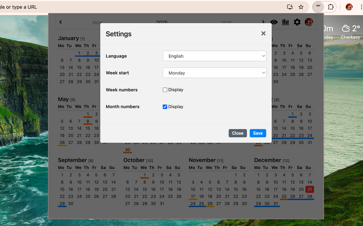Click the Month numbers label
The height and width of the screenshot is (226, 363).
pos(123,107)
